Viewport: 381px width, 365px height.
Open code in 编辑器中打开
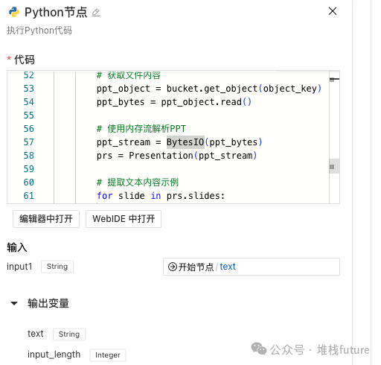click(x=46, y=219)
